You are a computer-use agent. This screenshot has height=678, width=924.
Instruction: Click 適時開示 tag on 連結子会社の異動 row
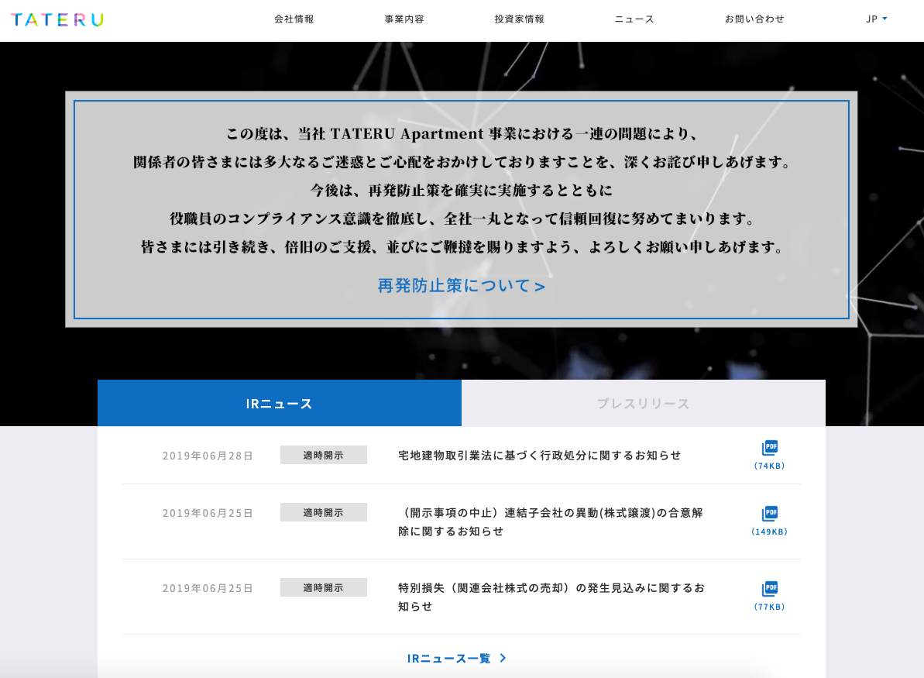tap(324, 512)
